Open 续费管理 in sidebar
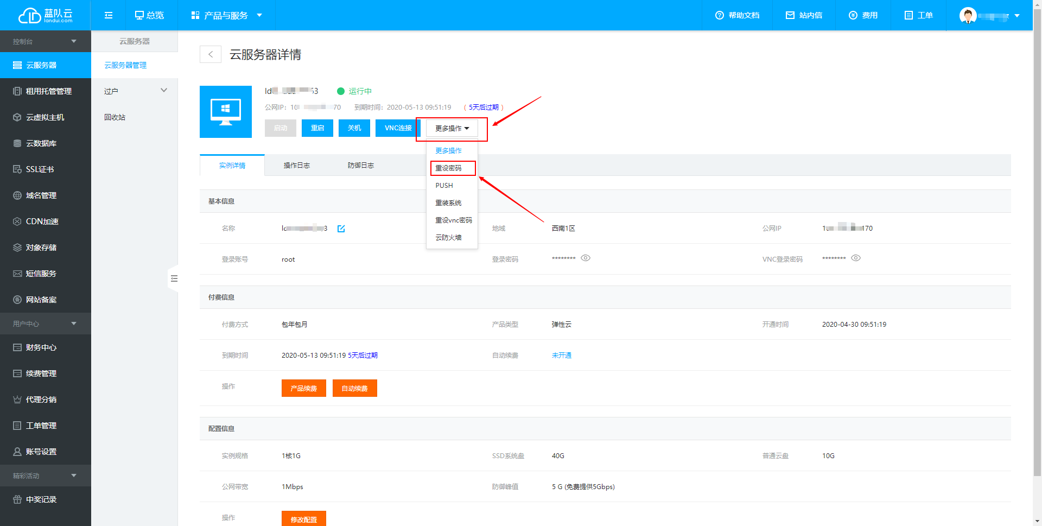Viewport: 1042px width, 526px height. [46, 373]
